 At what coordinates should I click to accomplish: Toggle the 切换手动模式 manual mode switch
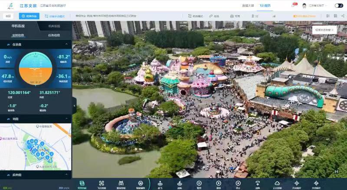(x=54, y=16)
